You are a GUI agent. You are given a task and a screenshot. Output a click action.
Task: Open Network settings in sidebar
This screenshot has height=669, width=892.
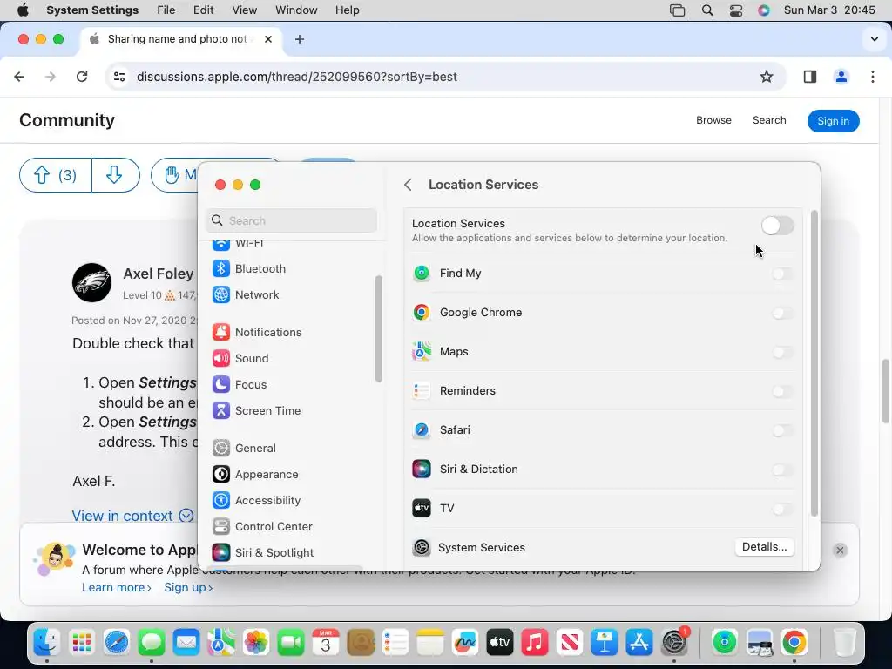tap(246, 294)
